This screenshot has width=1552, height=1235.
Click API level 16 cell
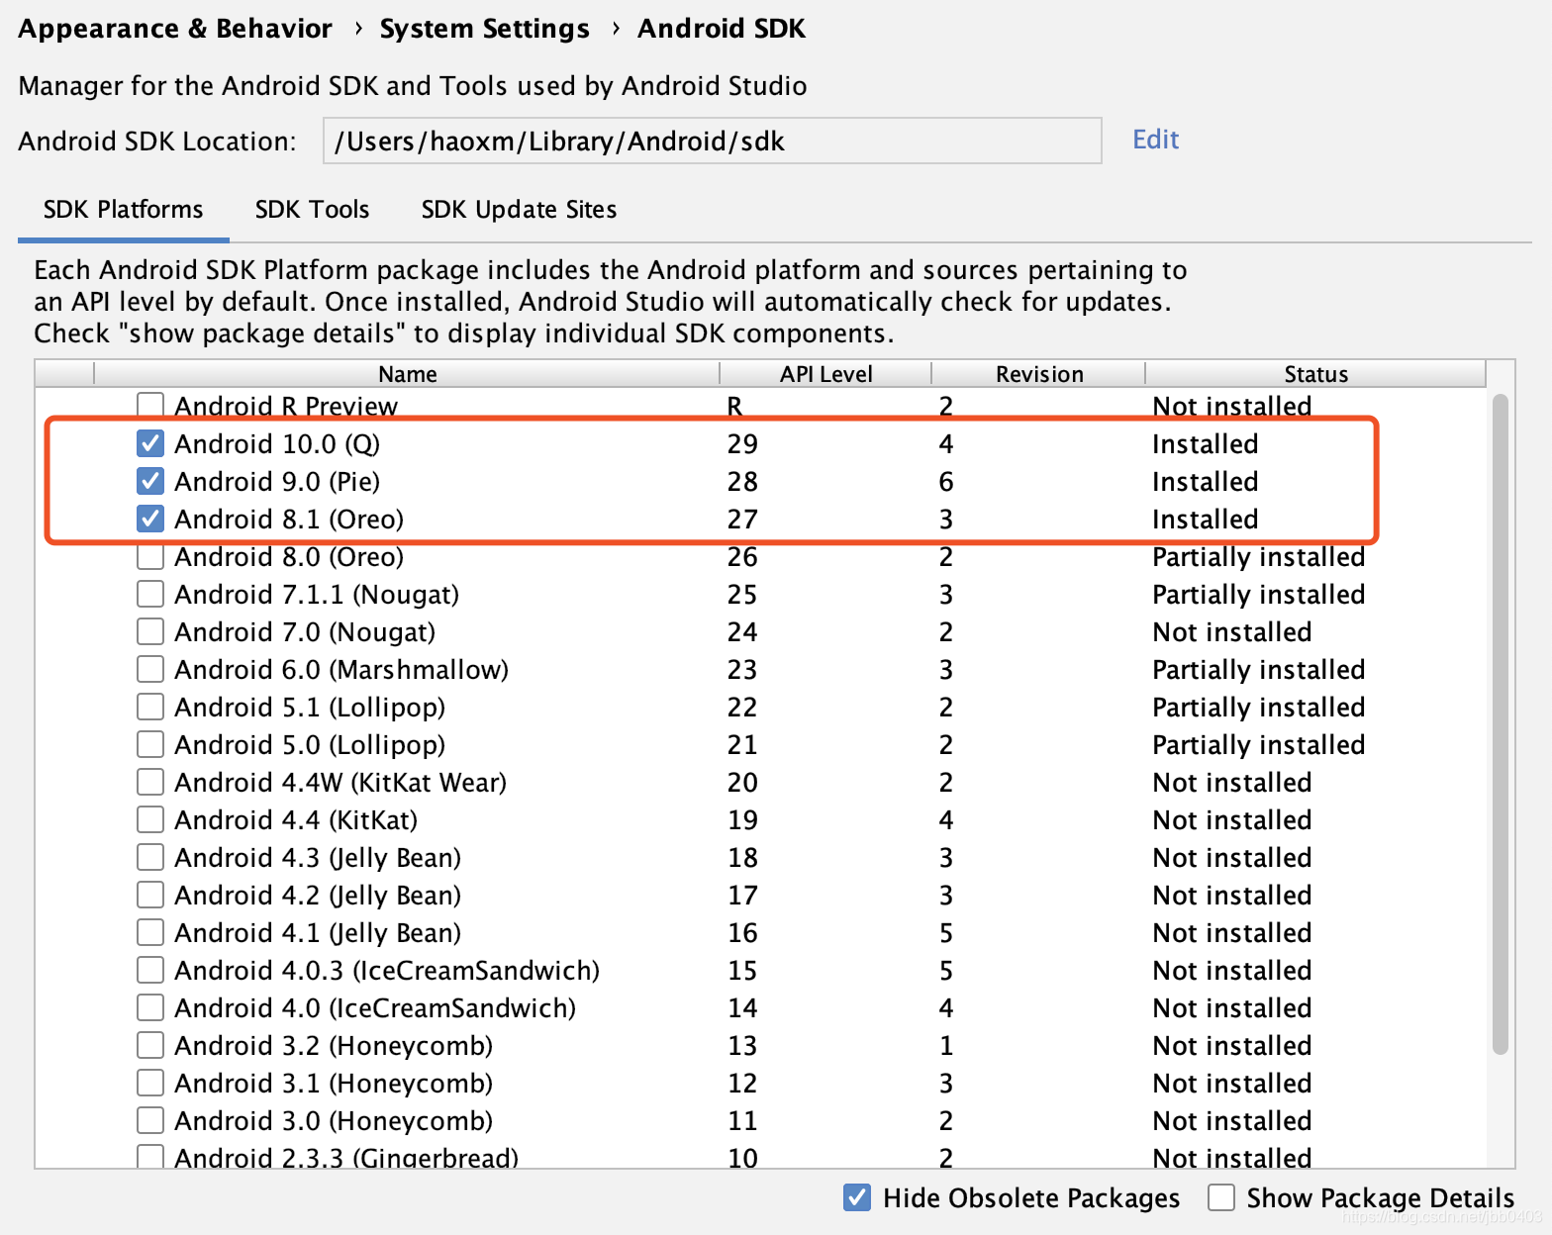tap(742, 932)
